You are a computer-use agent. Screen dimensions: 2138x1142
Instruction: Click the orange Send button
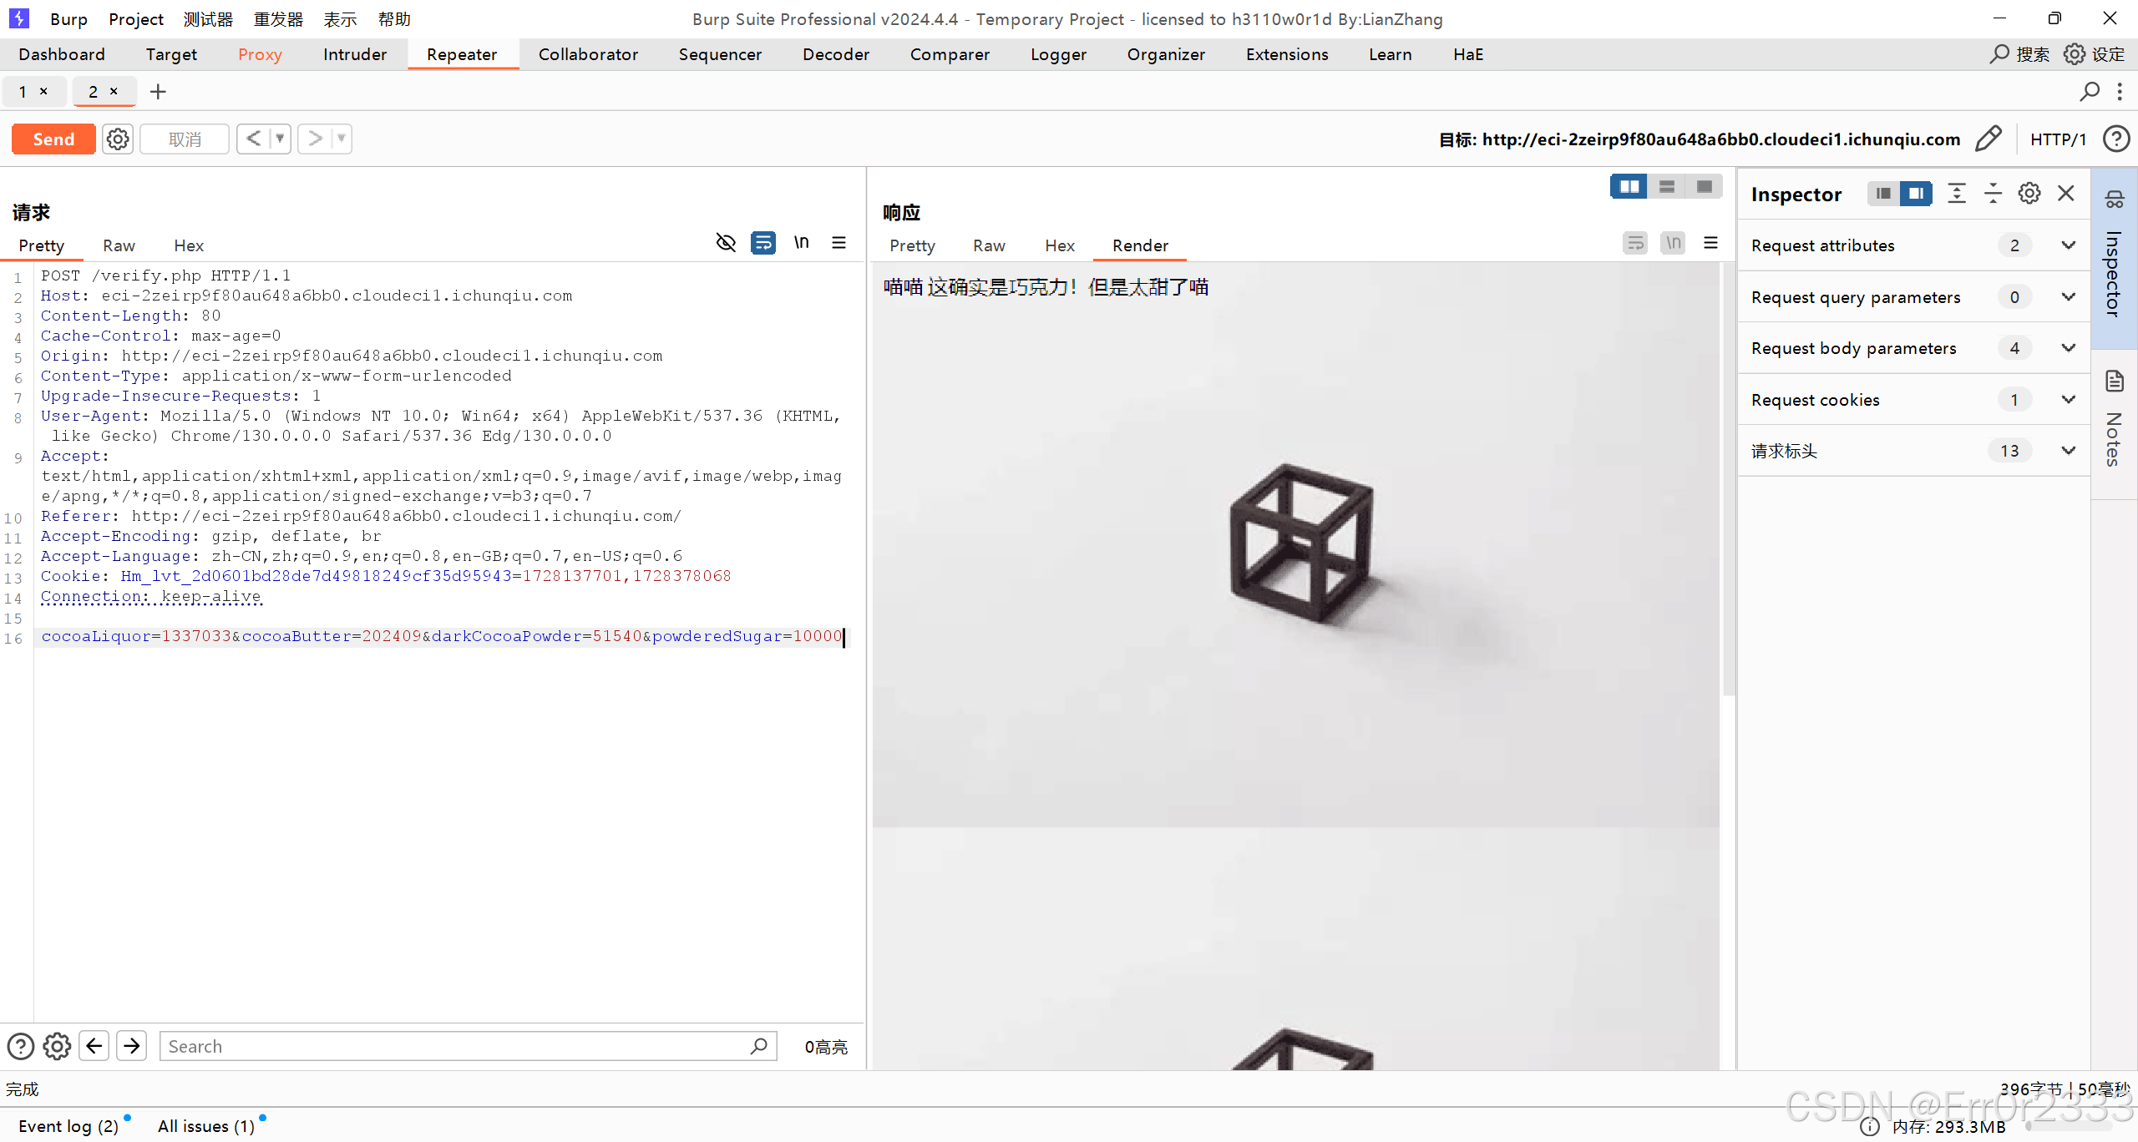[x=53, y=139]
